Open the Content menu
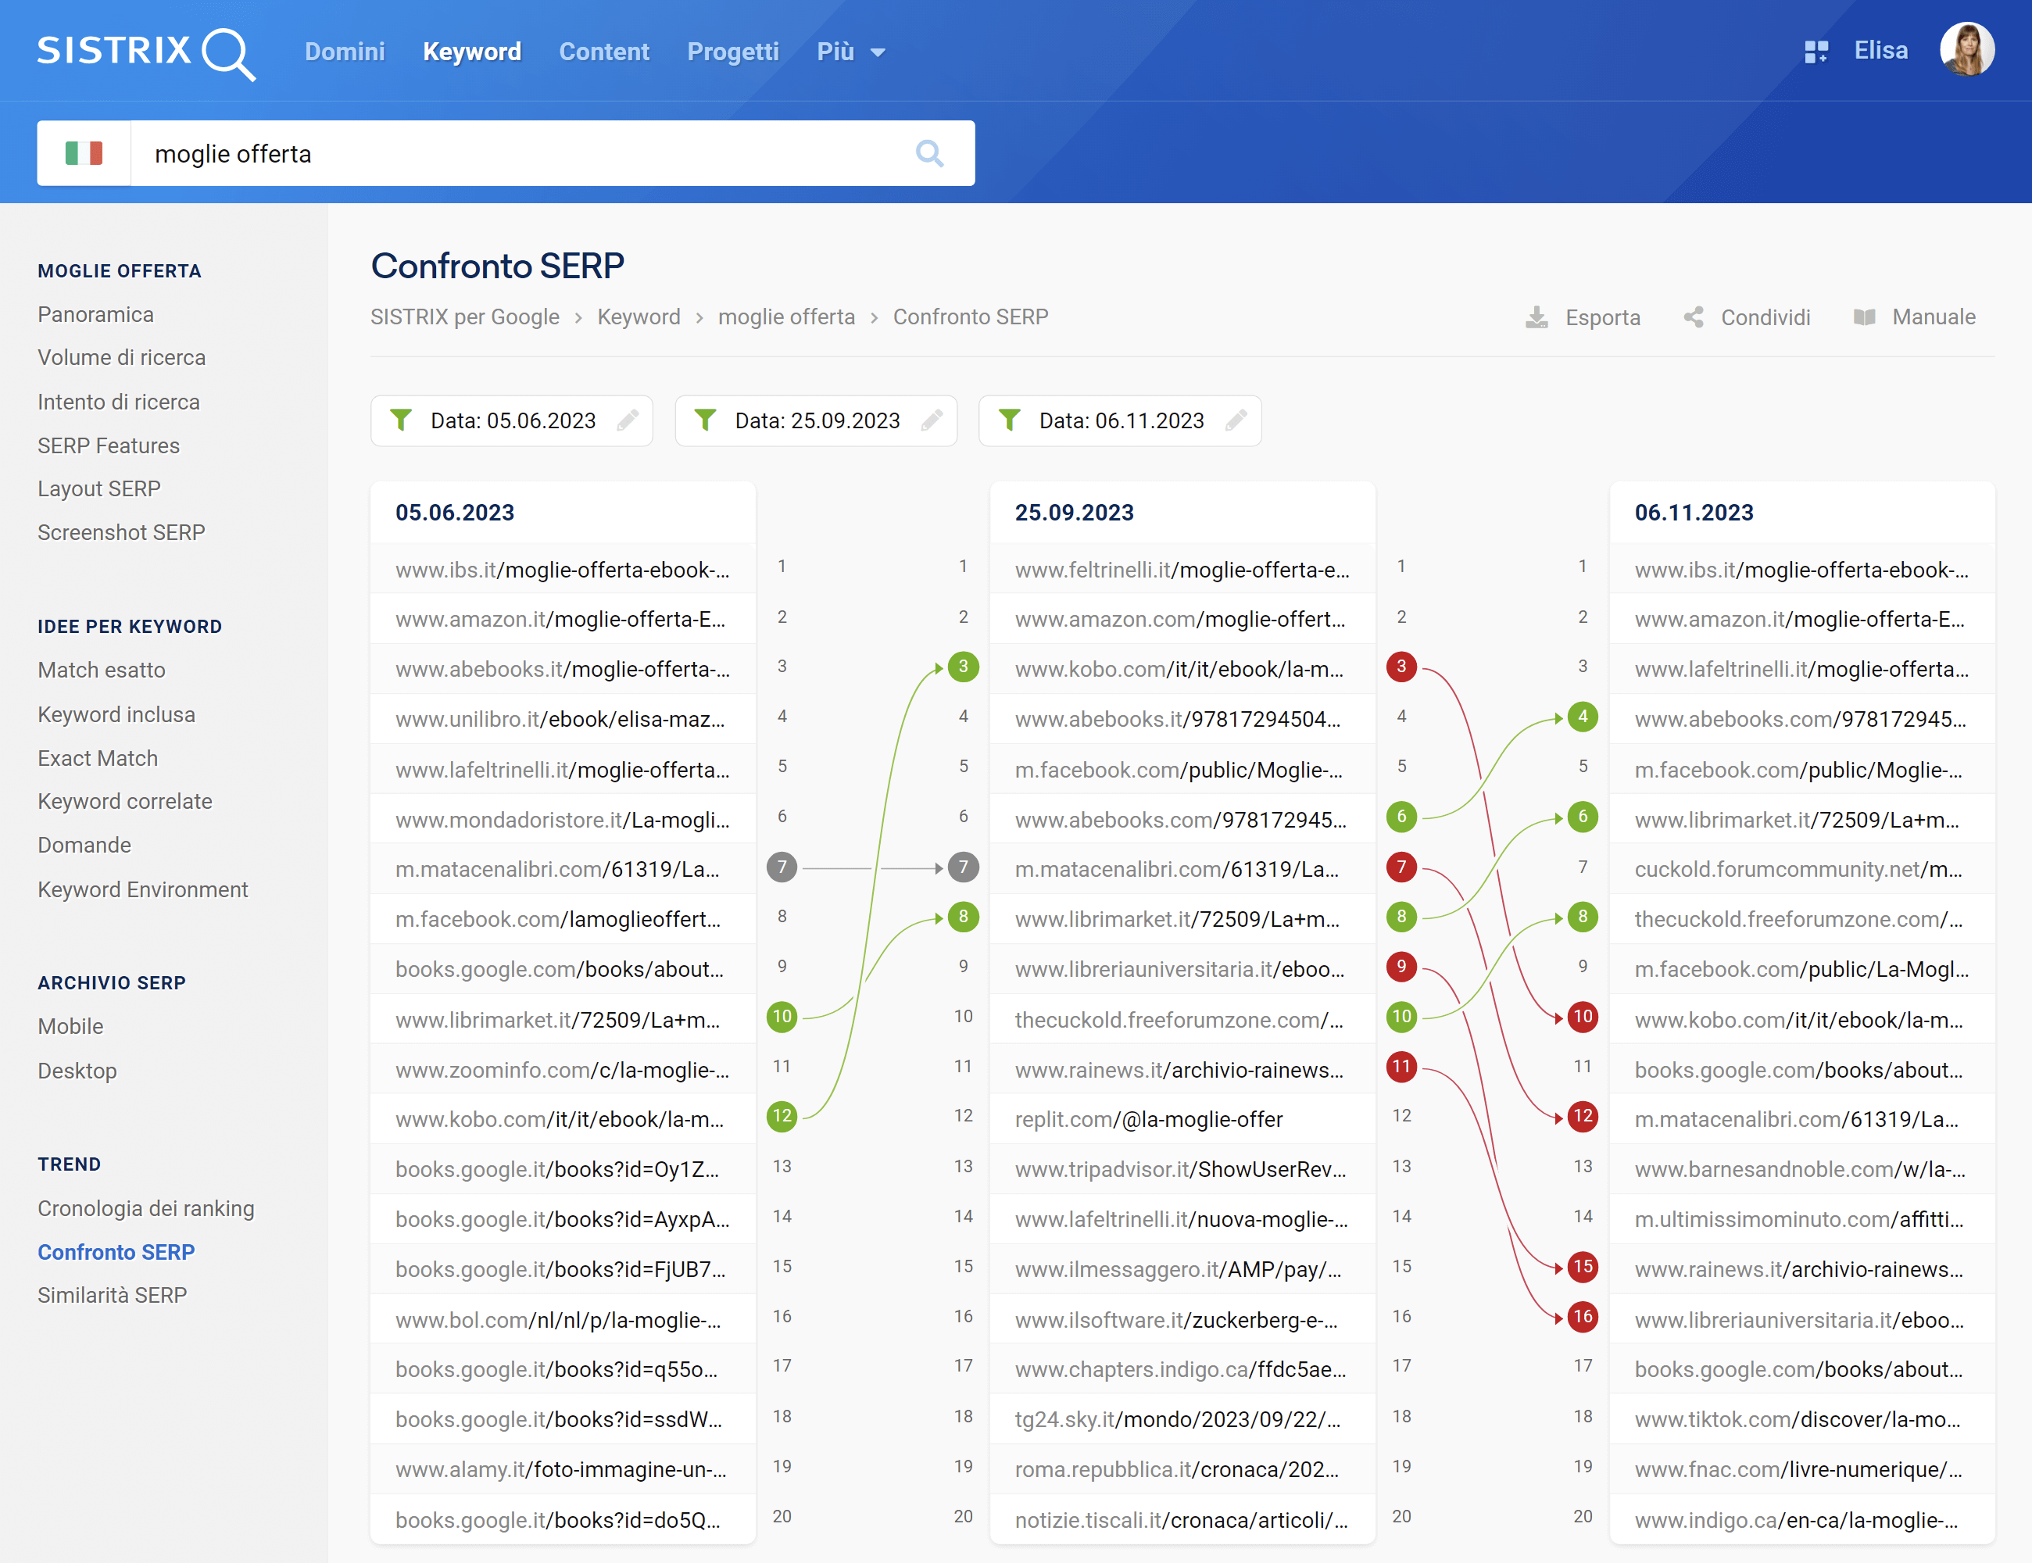 (x=604, y=51)
